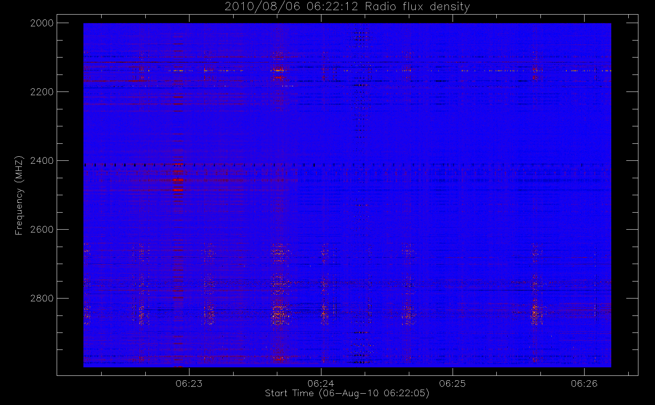Viewport: 655px width, 405px height.
Task: Click the plot title "2010/08/06 06:22:12 Radio flux density"
Action: 347,7
